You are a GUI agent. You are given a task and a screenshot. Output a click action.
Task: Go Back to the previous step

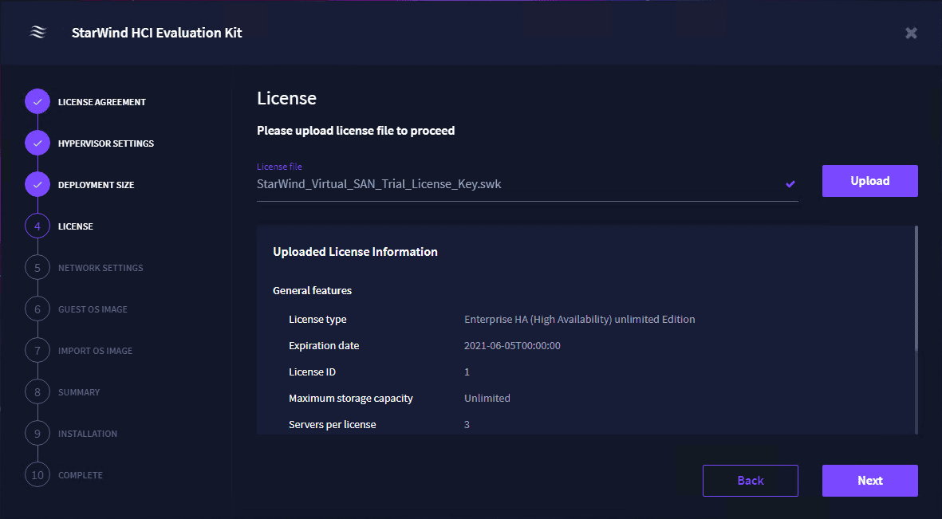[750, 481]
